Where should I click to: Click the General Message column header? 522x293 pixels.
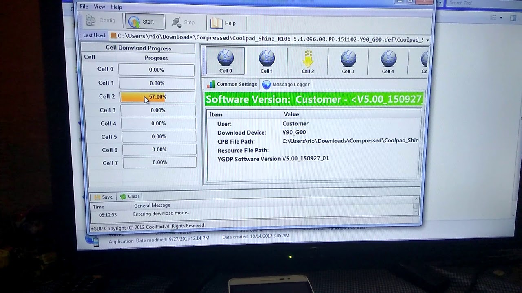(x=152, y=206)
